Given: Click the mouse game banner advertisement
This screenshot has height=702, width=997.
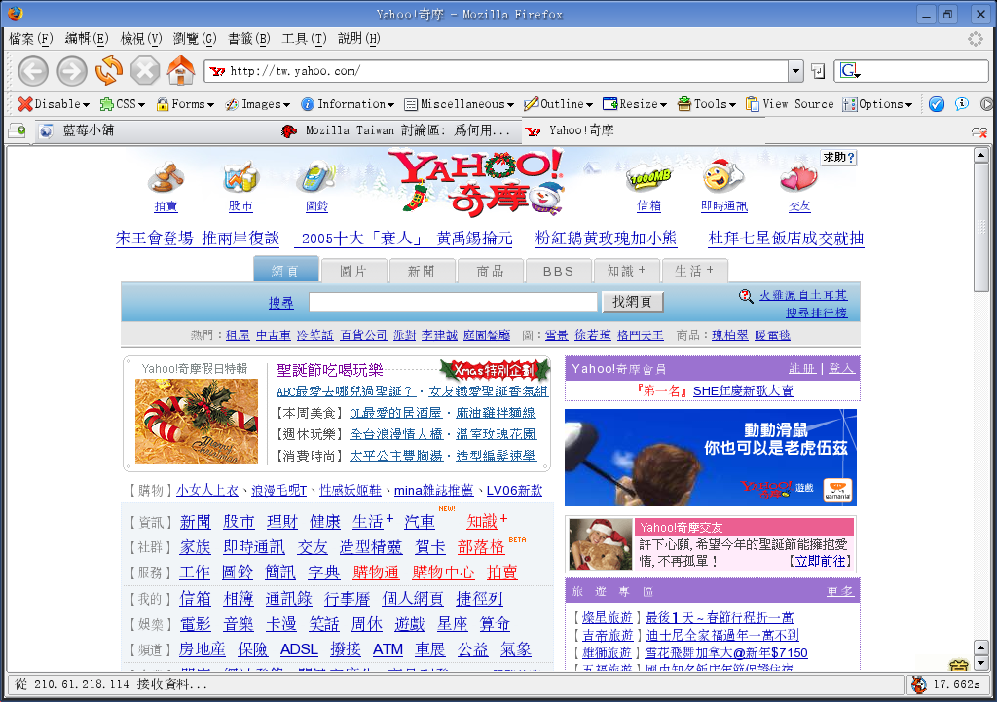Looking at the screenshot, I should click(710, 458).
